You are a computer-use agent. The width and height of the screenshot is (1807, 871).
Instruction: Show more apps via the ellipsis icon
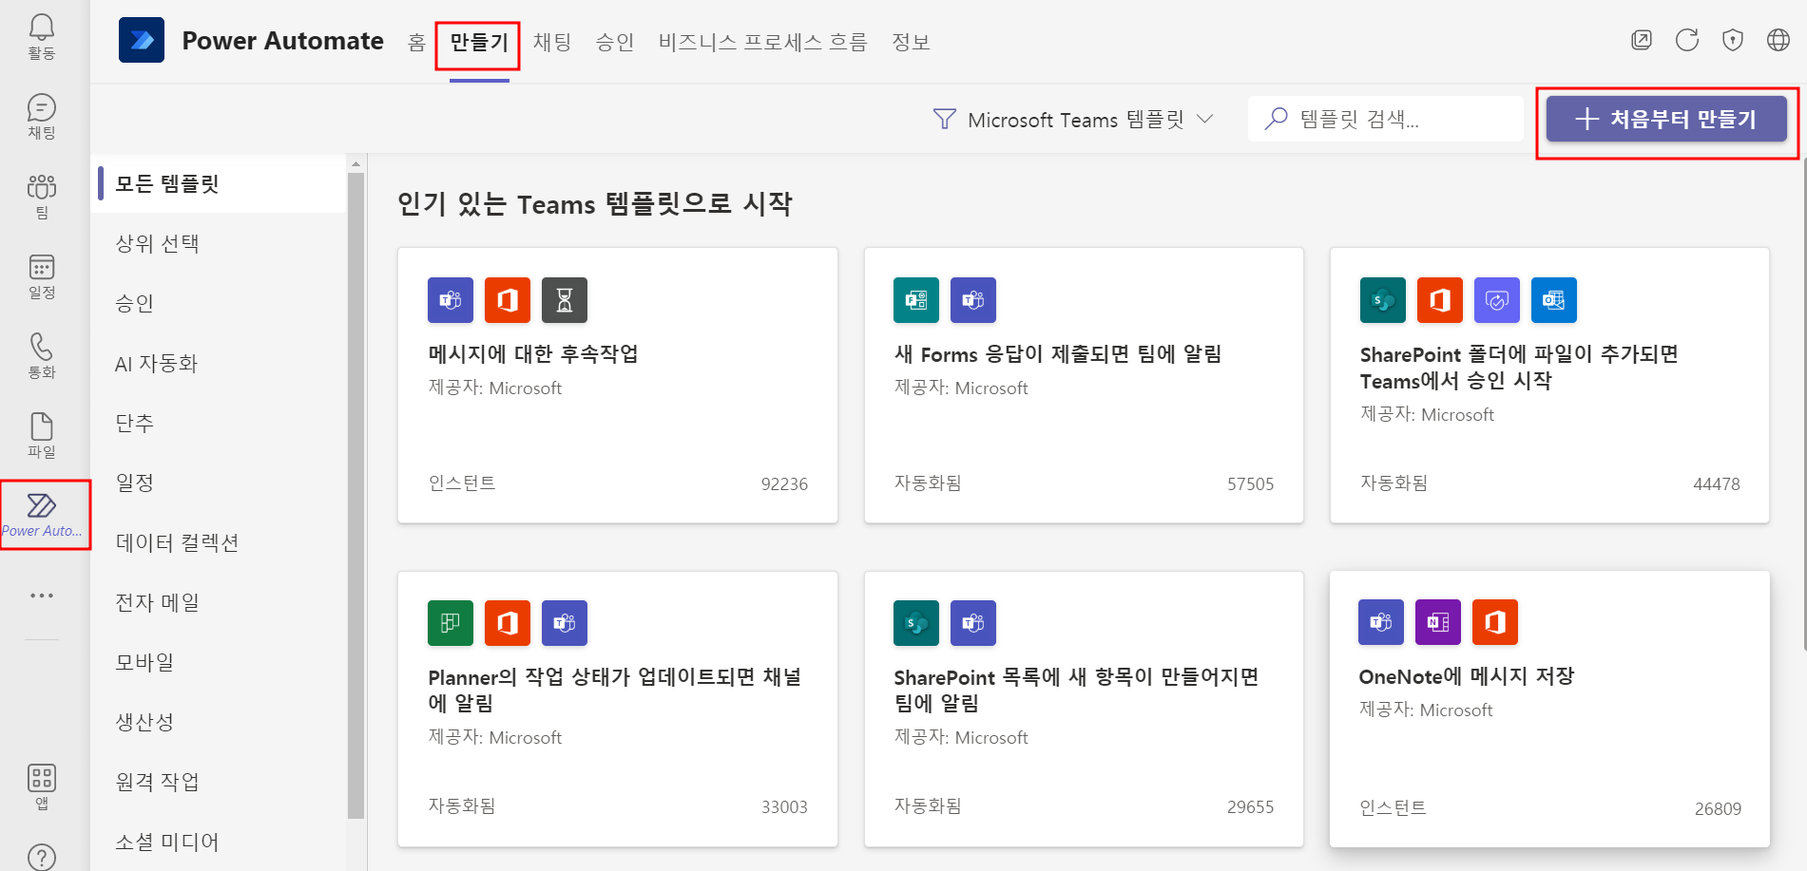[42, 596]
